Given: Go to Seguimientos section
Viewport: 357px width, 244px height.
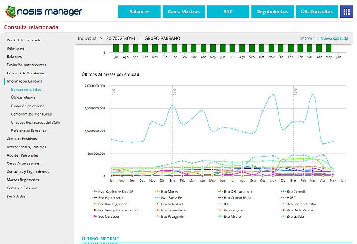Looking at the screenshot, I should point(272,12).
